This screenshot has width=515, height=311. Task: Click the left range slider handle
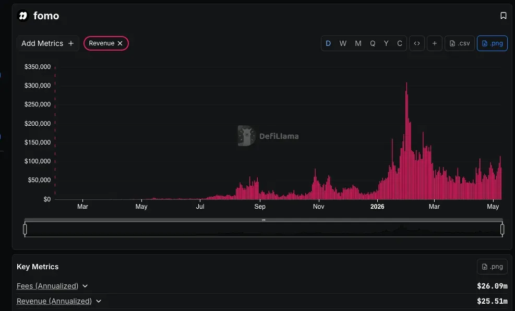coord(25,229)
